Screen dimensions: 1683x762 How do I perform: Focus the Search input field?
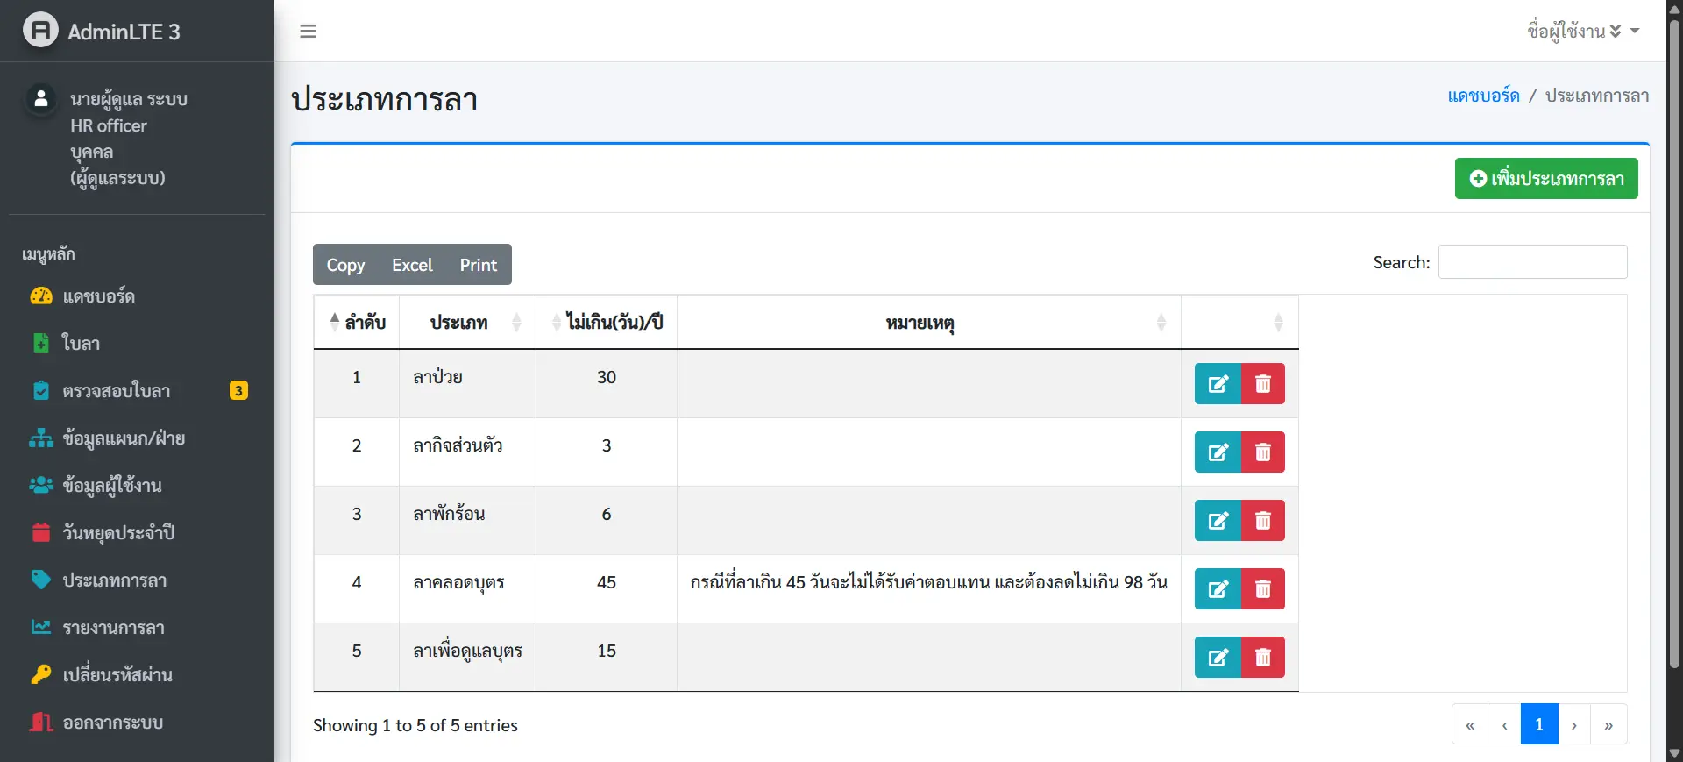pyautogui.click(x=1533, y=261)
